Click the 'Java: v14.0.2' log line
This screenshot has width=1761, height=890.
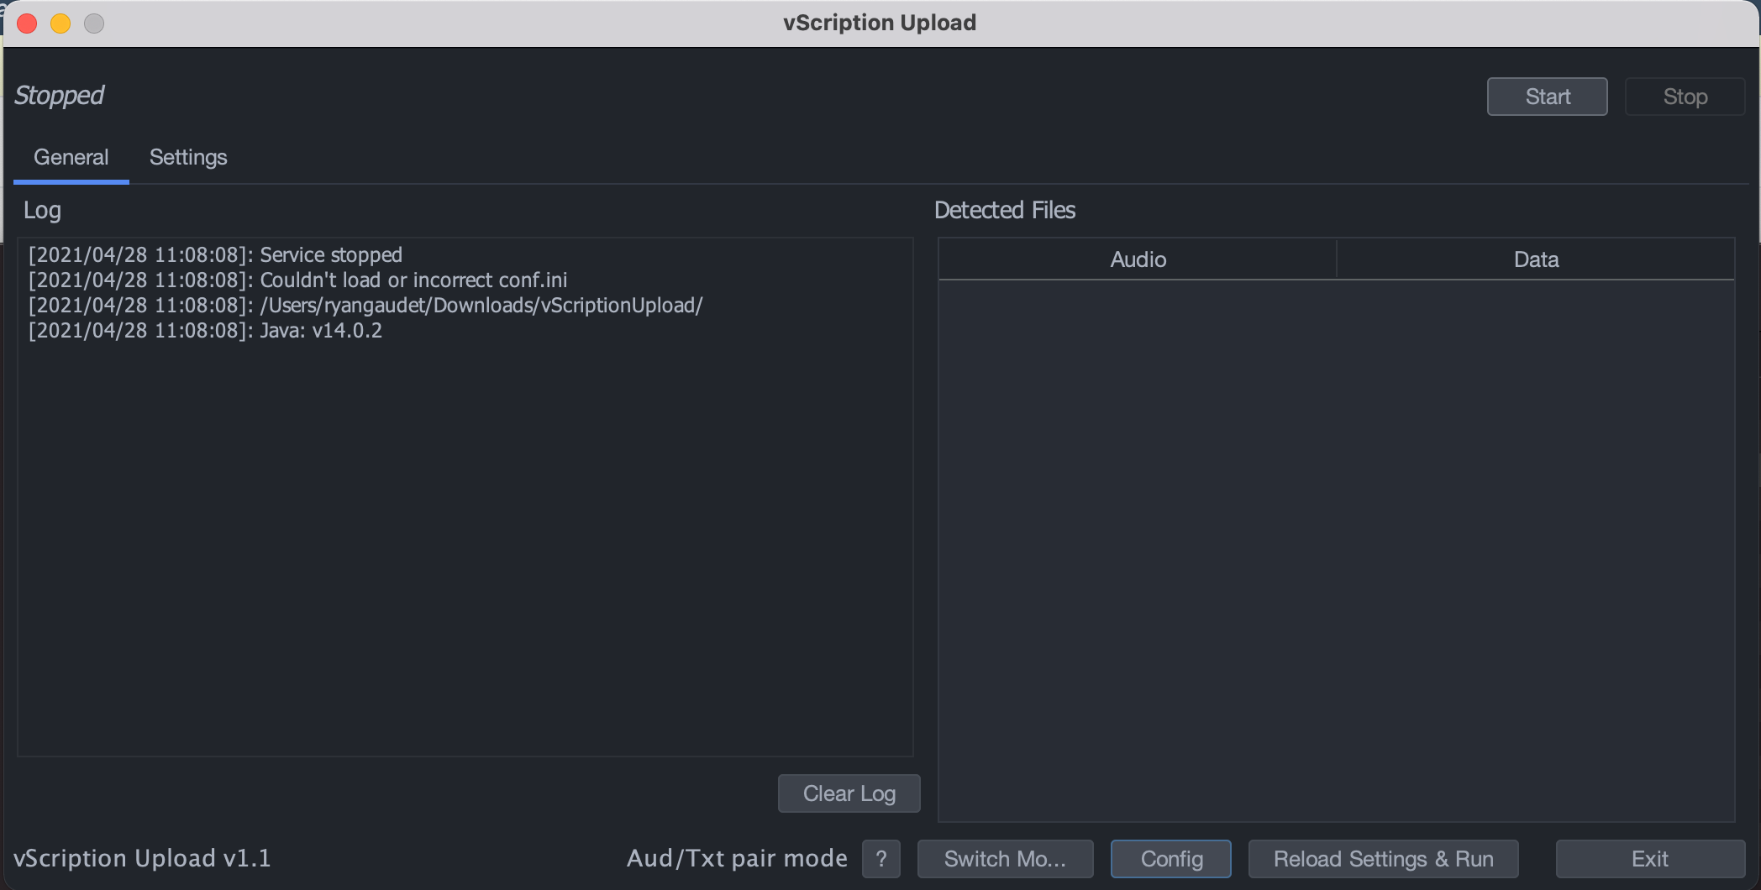pos(205,330)
